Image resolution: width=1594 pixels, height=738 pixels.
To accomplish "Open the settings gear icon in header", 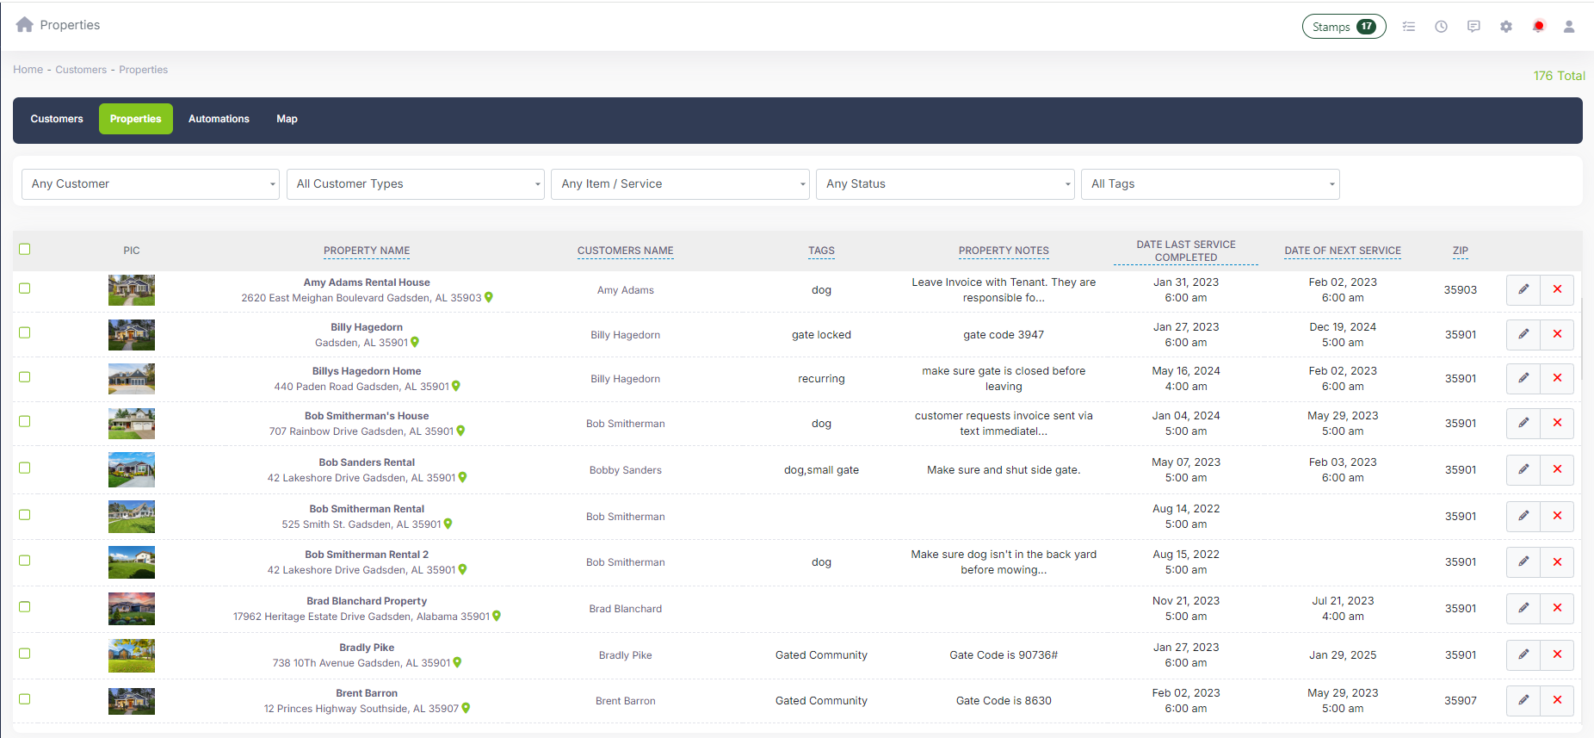I will coord(1505,27).
